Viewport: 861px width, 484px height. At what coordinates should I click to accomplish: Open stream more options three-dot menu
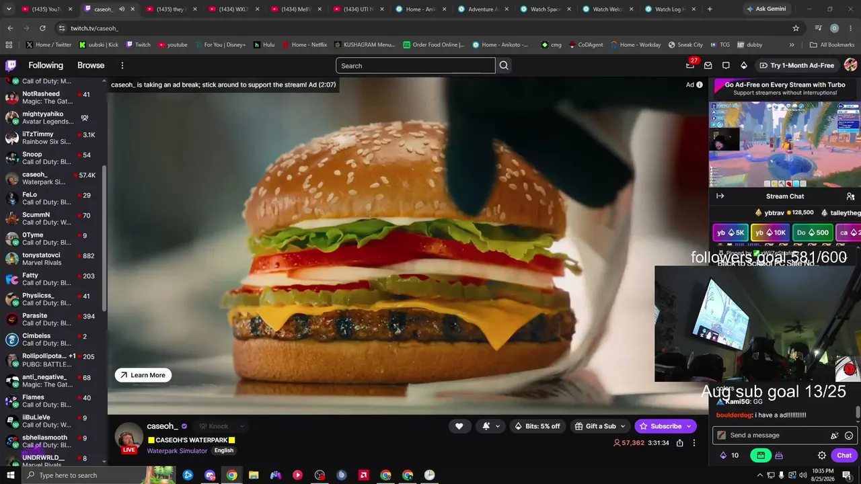click(x=694, y=443)
